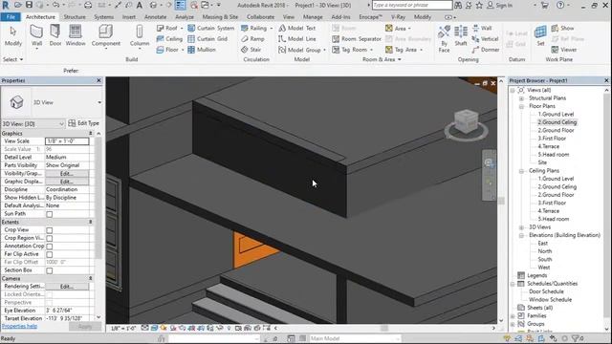This screenshot has width=612, height=344.
Task: Select the Column tool
Action: (140, 36)
